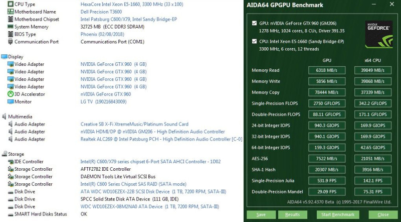Select the SMART status OK value
Viewport: 401px width, 222px height.
[84, 214]
